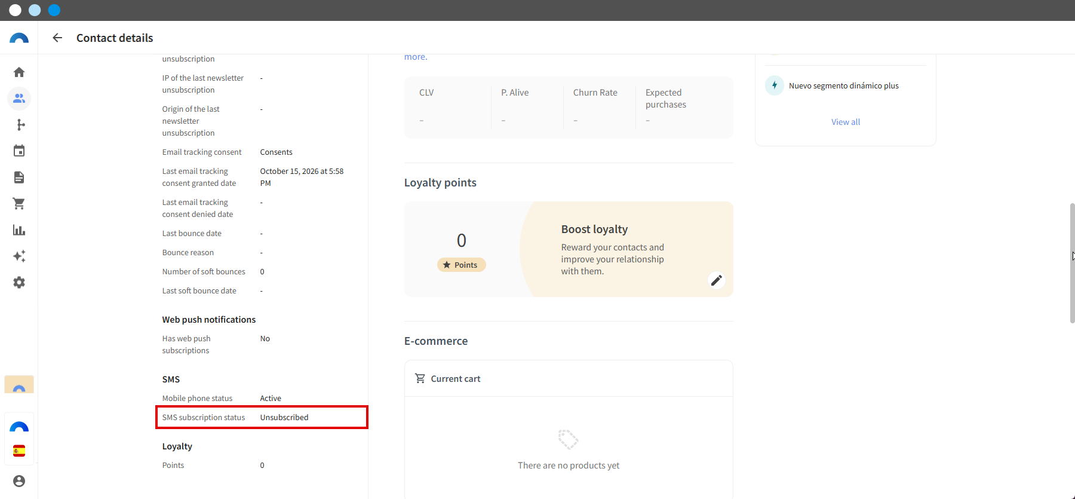
Task: Click the vertical page scrollbar
Action: click(1072, 263)
